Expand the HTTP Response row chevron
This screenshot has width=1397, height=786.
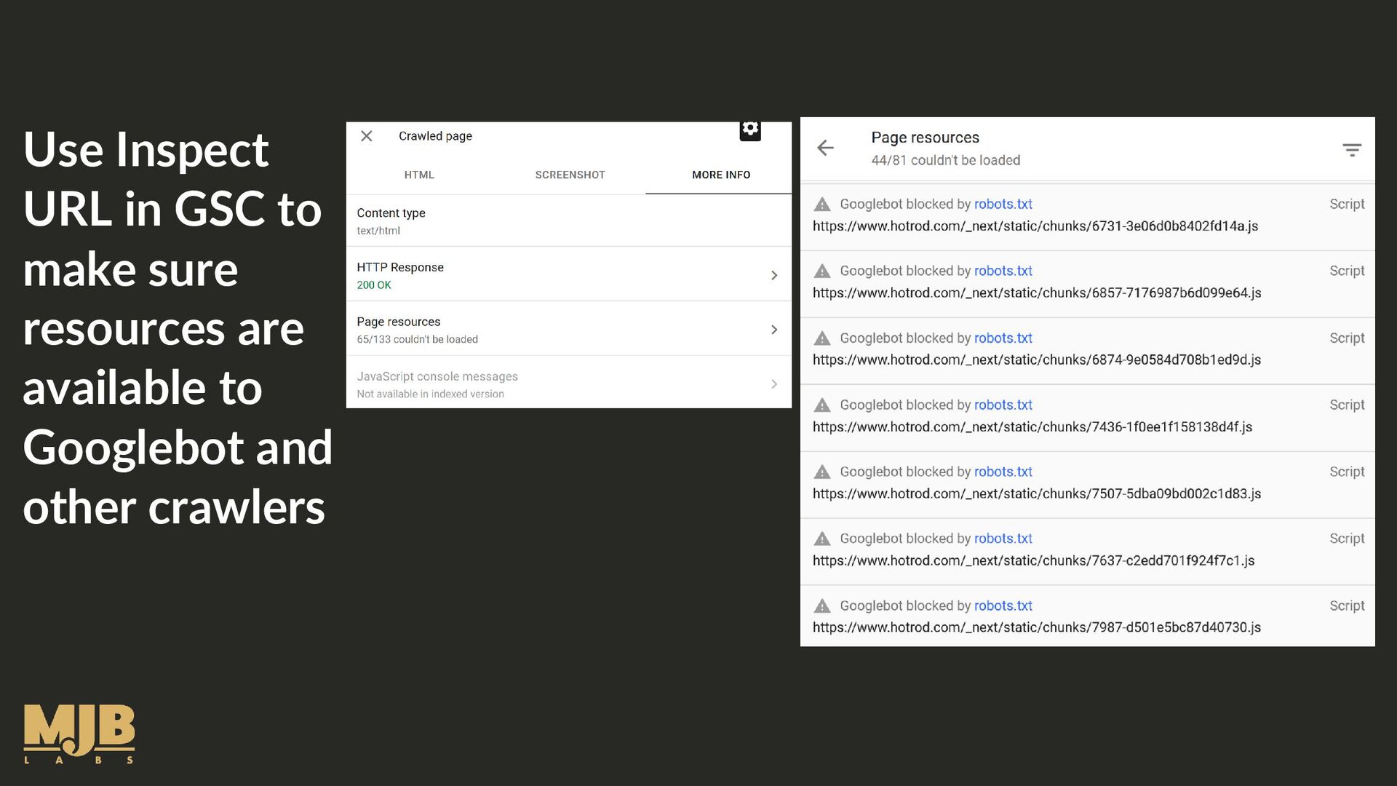(774, 275)
